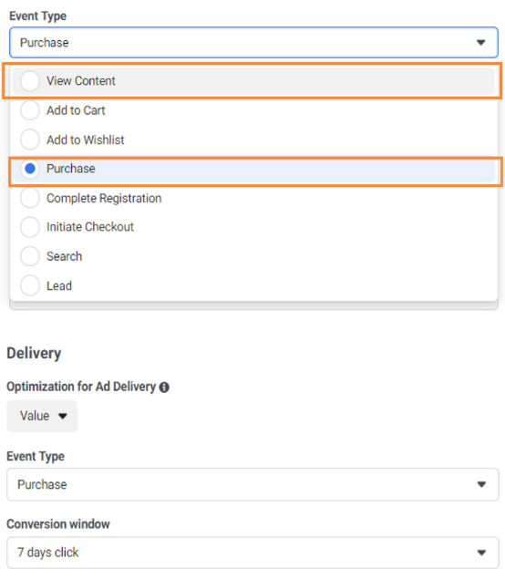
Task: Select the Purchase radio button
Action: (x=30, y=169)
